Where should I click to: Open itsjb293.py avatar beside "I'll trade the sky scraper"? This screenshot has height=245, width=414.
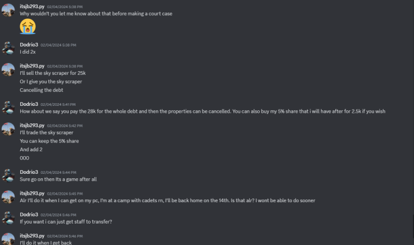pos(8,129)
